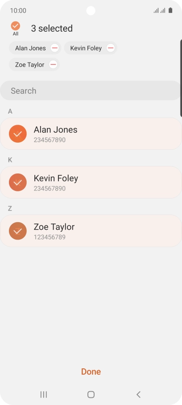182x405 pixels.
Task: Tap the home navigation icon
Action: tap(91, 394)
